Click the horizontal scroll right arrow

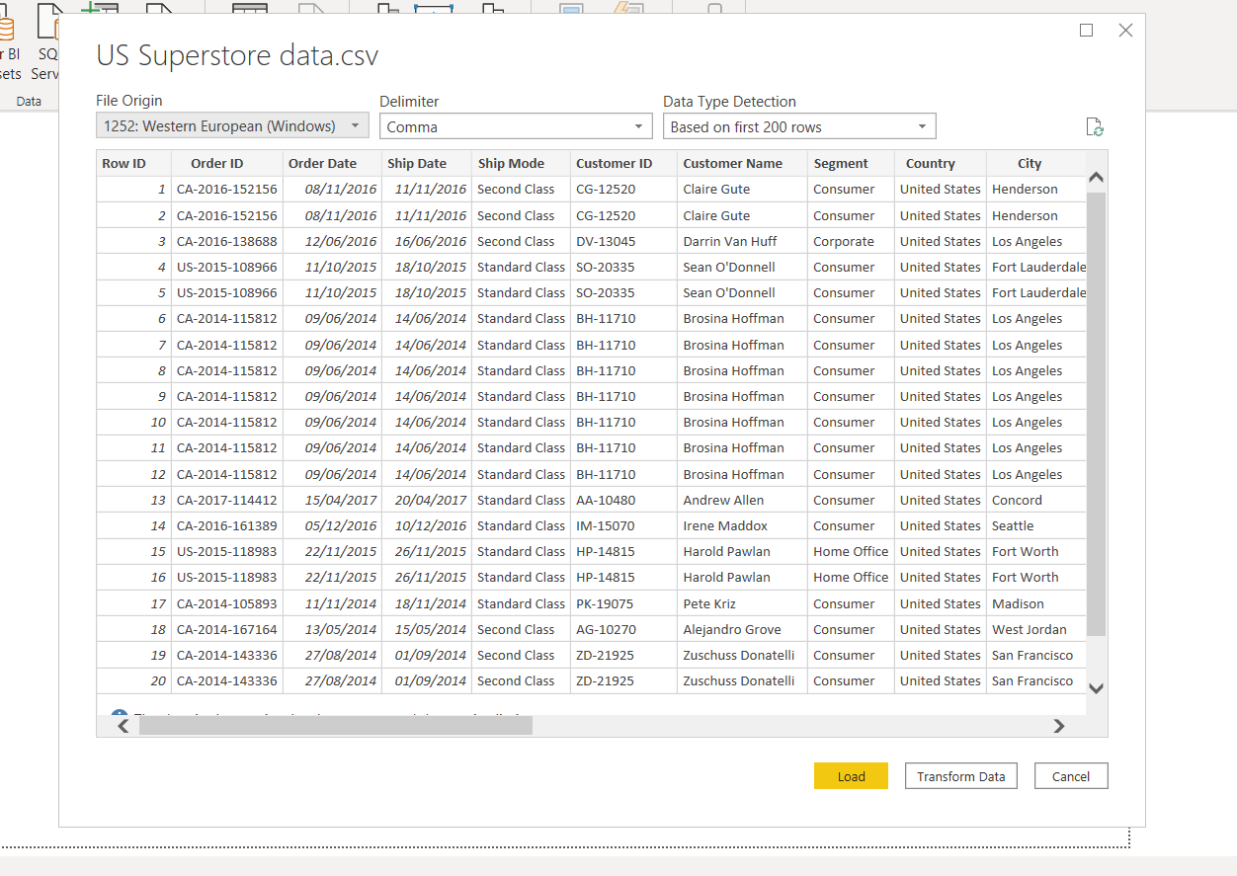1059,726
